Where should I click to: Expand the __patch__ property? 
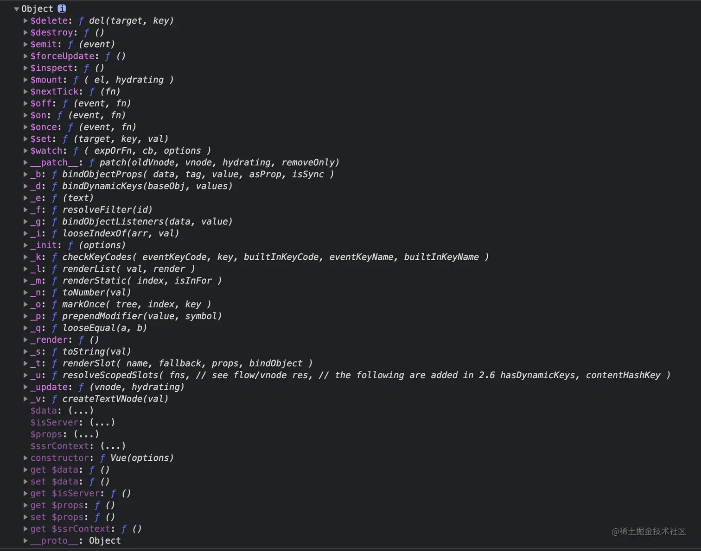click(25, 162)
